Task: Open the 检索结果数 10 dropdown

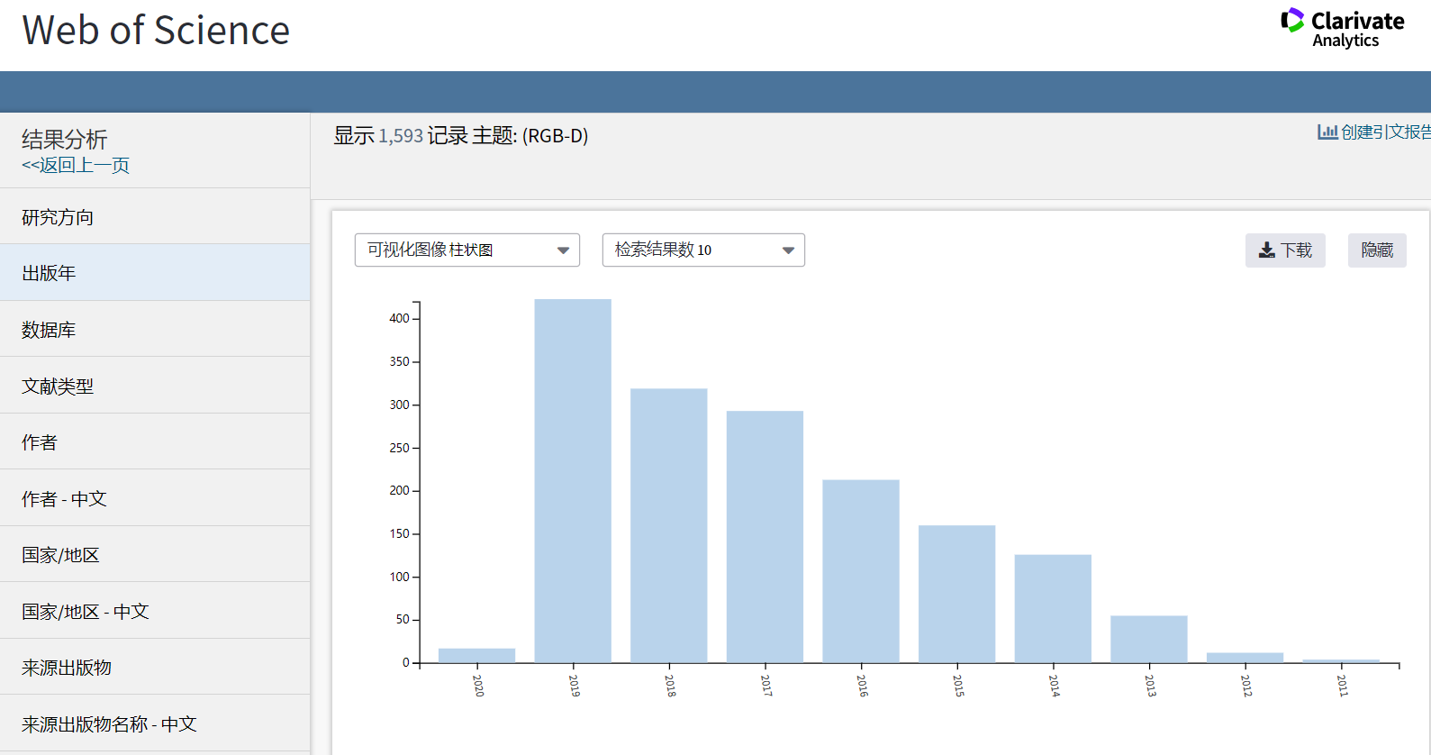Action: (x=703, y=250)
